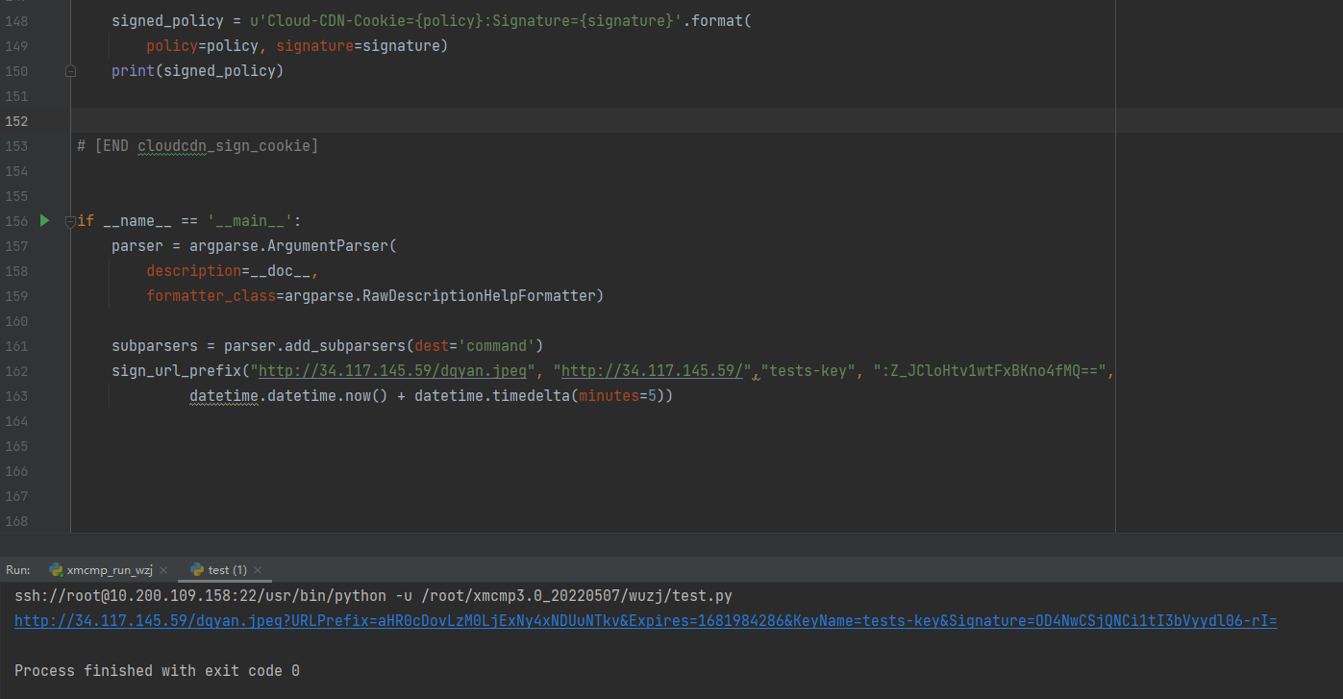1343x699 pixels.
Task: Click the "description=__doc__," argument
Action: tap(233, 271)
